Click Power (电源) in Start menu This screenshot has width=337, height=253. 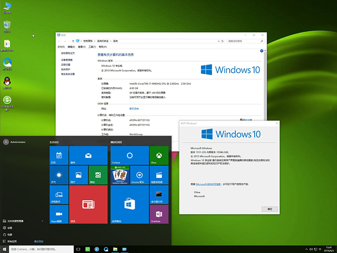coord(10,234)
